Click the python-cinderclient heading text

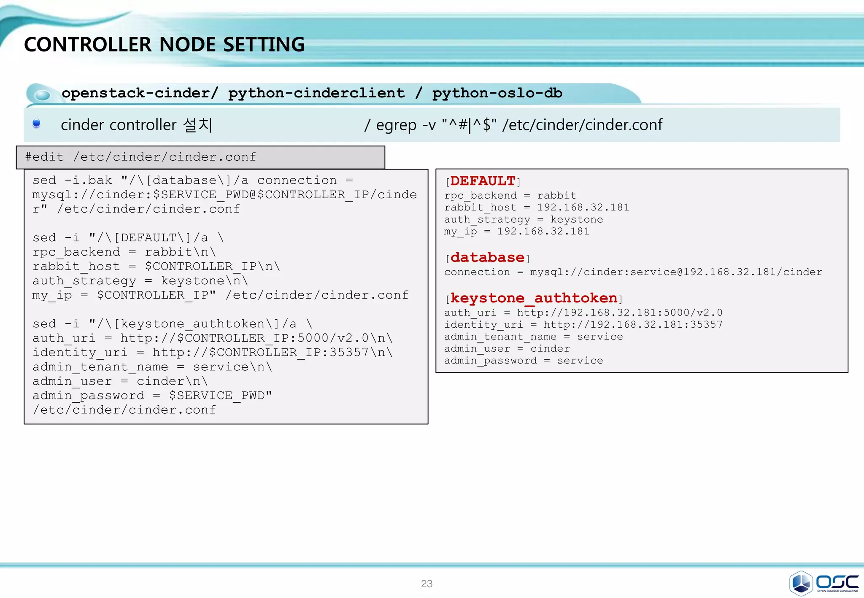(316, 93)
